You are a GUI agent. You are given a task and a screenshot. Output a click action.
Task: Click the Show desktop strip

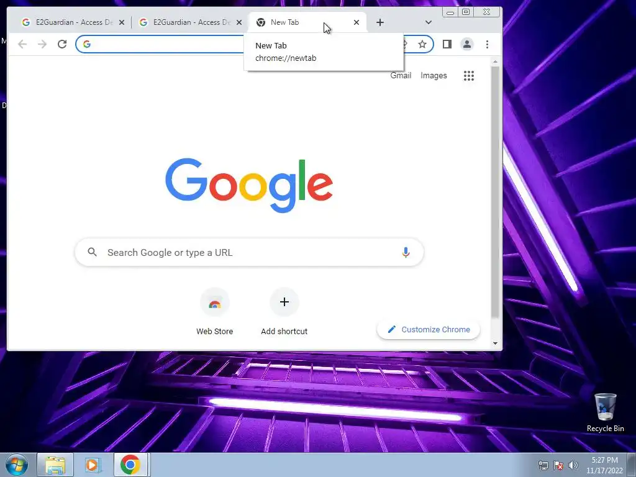(x=632, y=465)
